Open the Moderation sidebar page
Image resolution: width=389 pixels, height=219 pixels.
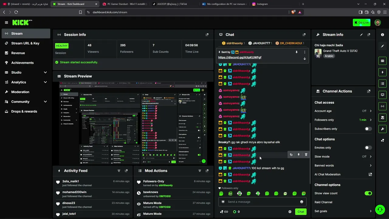click(26, 92)
